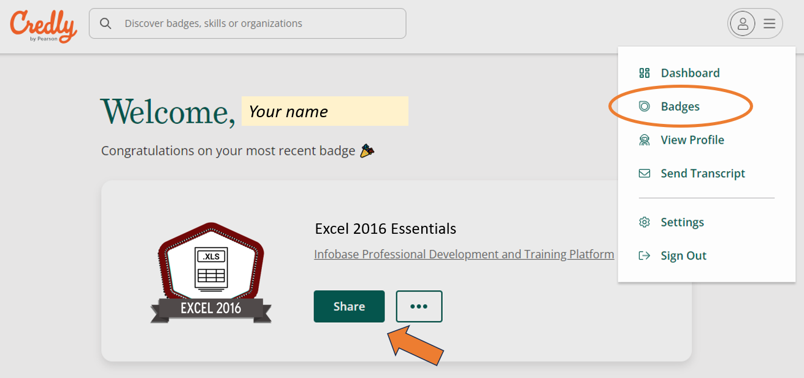Viewport: 804px width, 378px height.
Task: Click the Your name field
Action: 325,111
